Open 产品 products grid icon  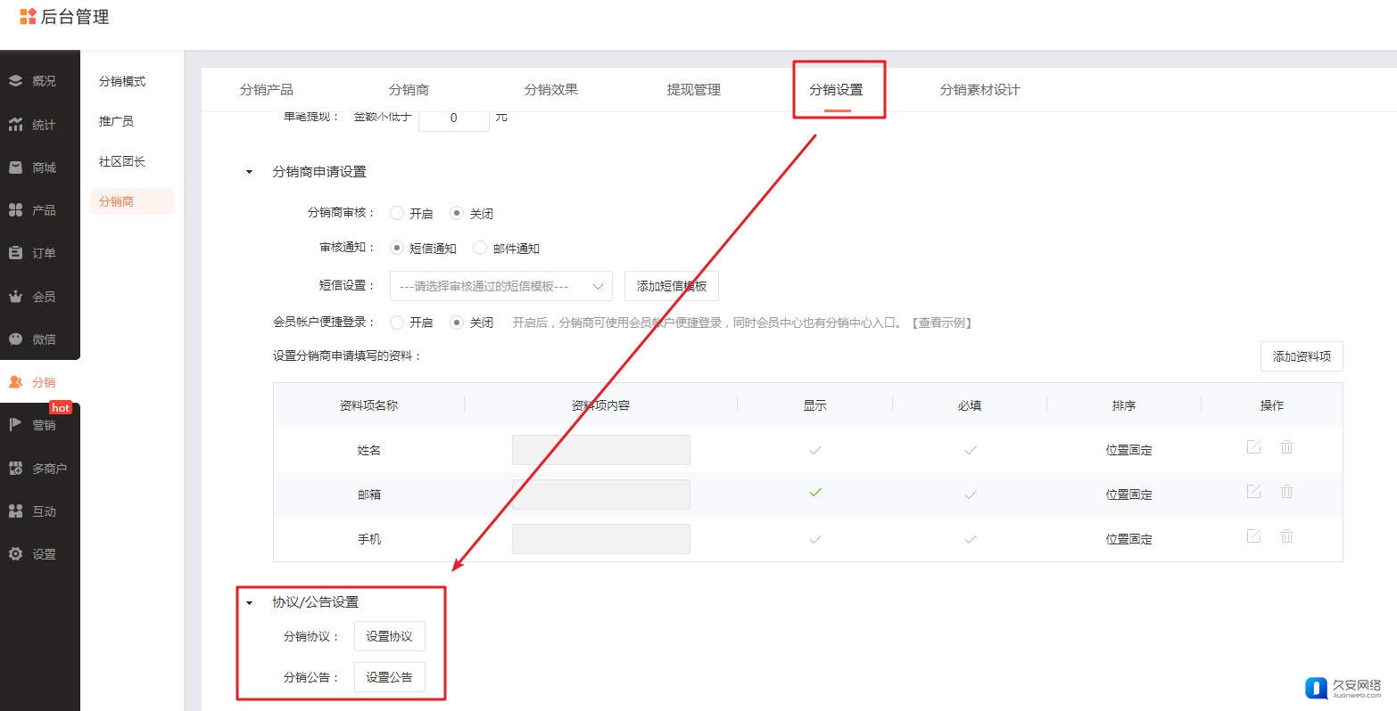[15, 210]
